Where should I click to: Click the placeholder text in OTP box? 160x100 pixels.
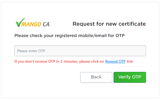pos(31,51)
